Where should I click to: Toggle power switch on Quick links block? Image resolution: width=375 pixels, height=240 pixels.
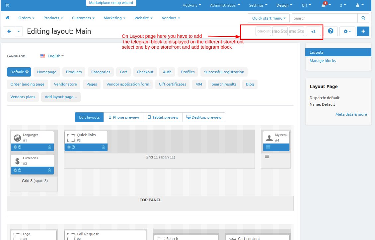pos(73,147)
